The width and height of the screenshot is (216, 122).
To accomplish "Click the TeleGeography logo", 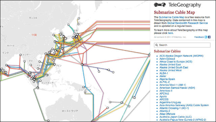I will 178,5.
